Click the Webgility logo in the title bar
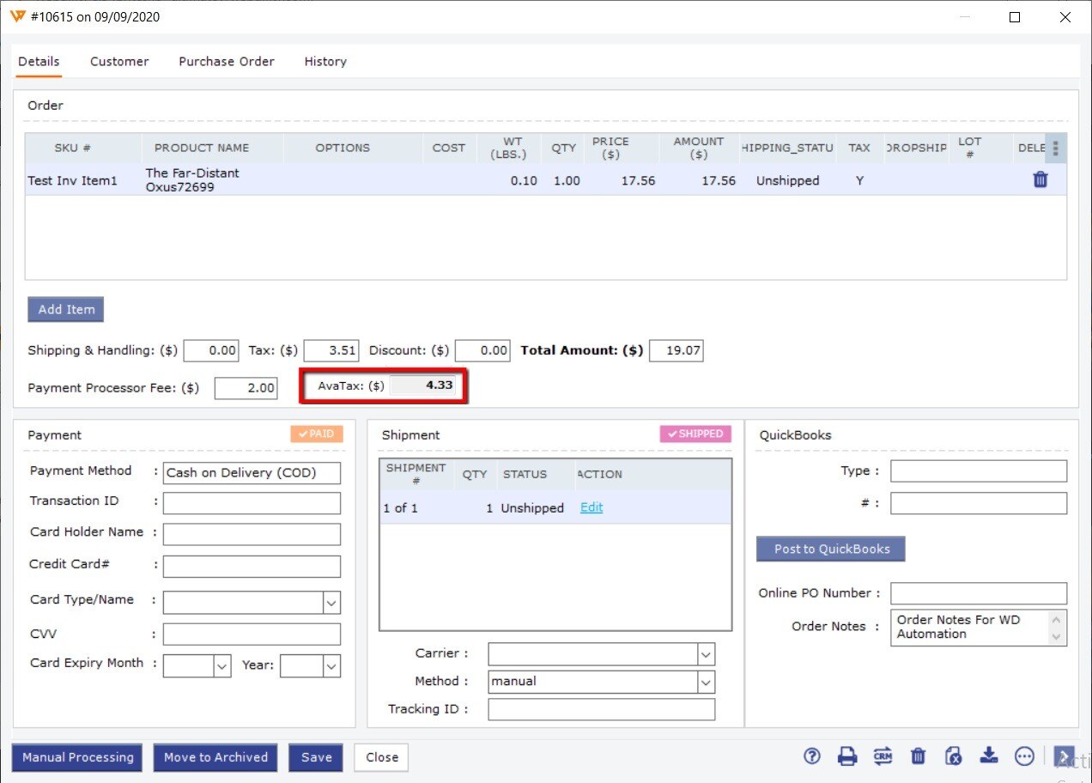 [x=17, y=17]
